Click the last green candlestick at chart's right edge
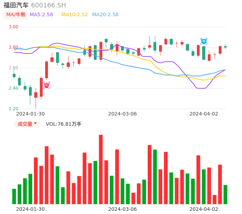Image resolution: width=242 pixels, height=214 pixels. coord(225,47)
